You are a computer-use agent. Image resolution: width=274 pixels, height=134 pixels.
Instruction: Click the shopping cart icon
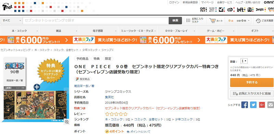[212, 21]
